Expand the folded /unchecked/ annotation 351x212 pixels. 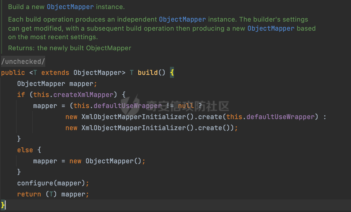23,62
